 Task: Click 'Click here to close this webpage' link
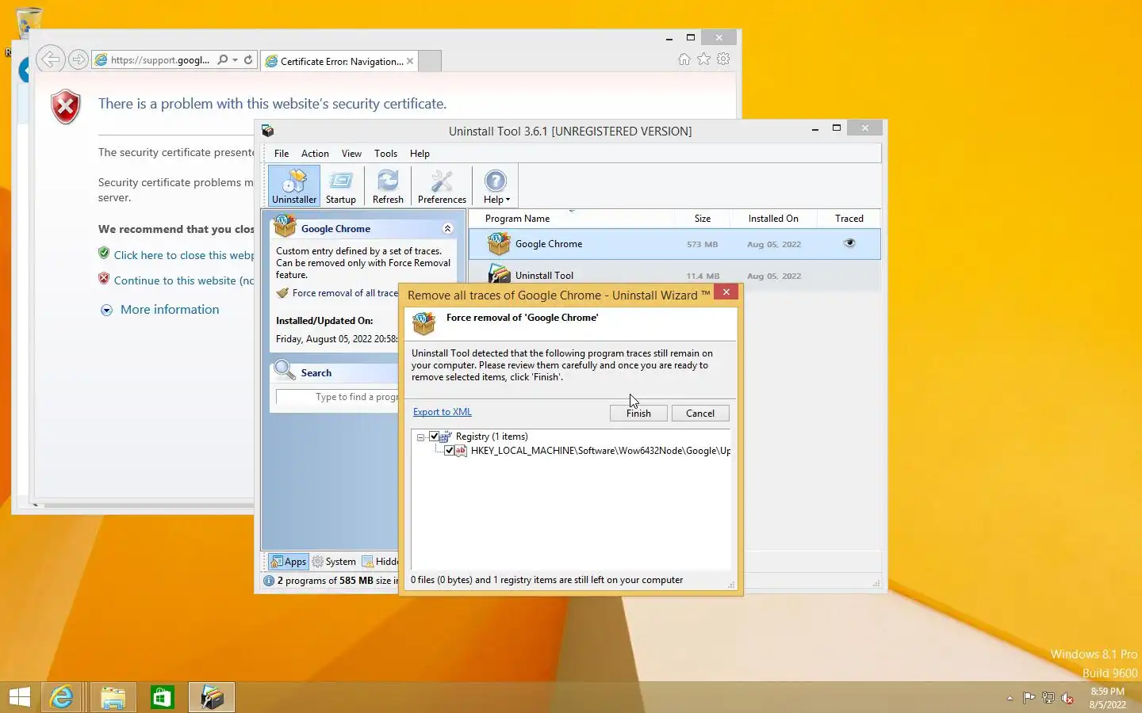pyautogui.click(x=184, y=255)
